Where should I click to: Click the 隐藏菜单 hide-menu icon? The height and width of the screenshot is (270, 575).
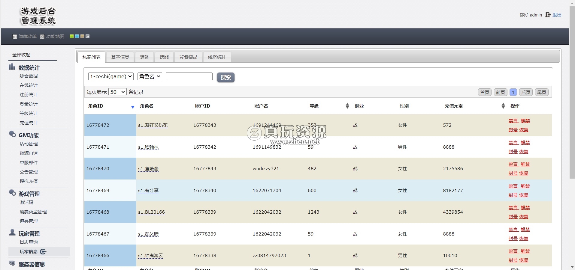tap(14, 37)
